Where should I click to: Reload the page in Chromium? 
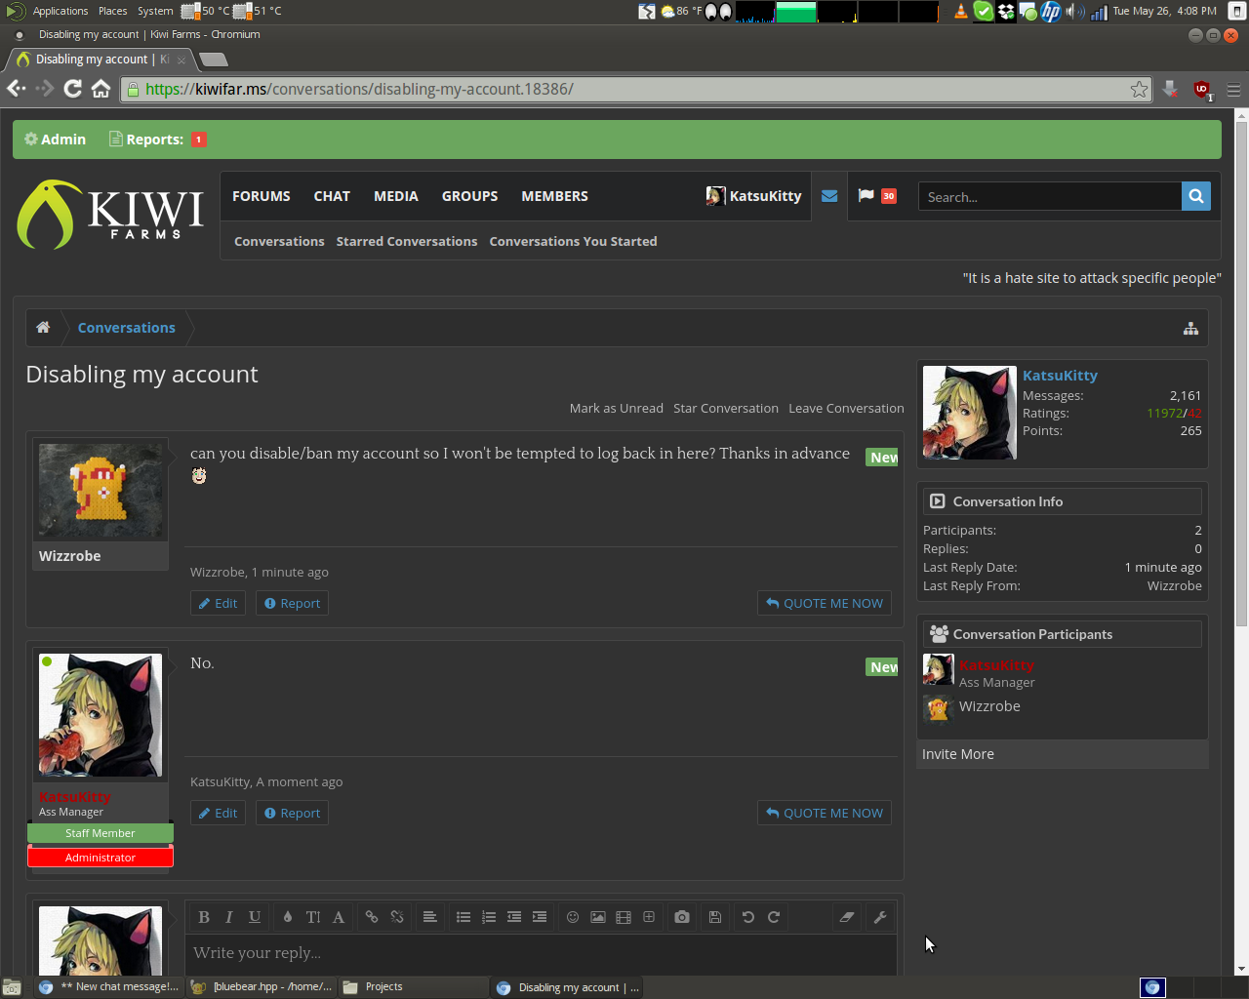tap(72, 89)
